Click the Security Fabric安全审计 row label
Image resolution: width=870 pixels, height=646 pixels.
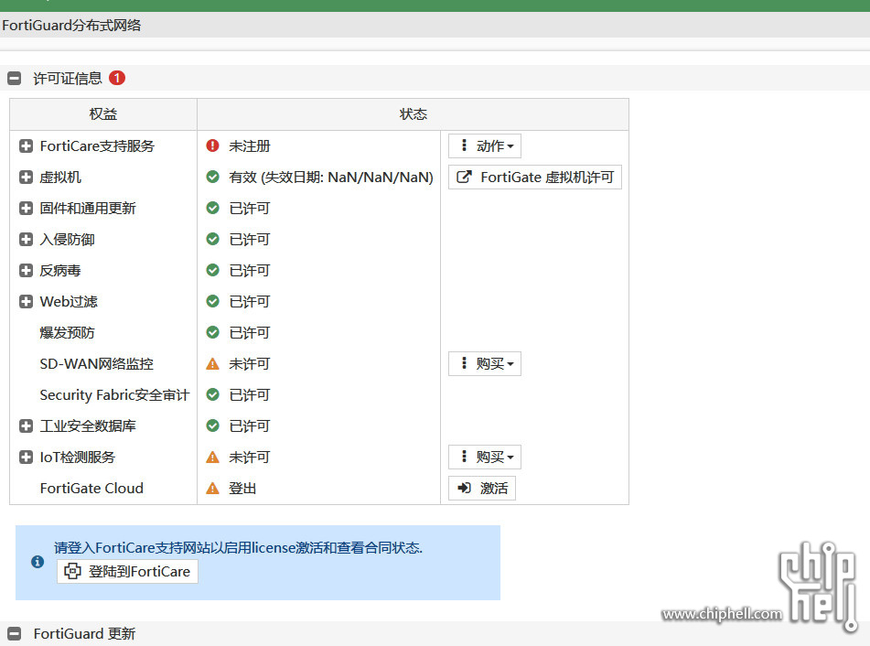tap(114, 394)
